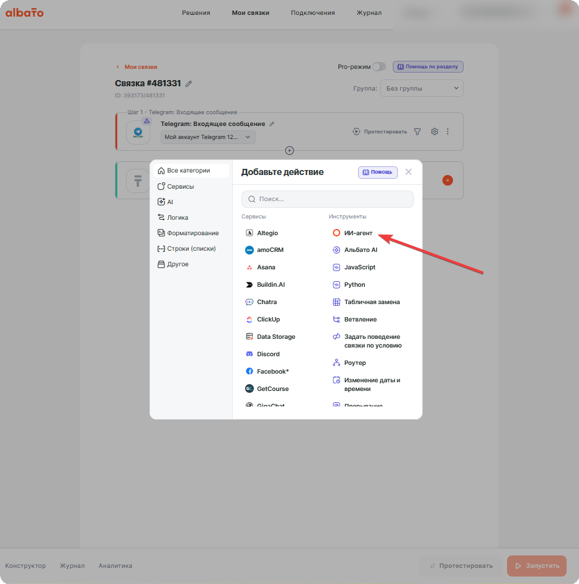579x584 pixels.
Task: Add a Python action
Action: tap(349, 284)
